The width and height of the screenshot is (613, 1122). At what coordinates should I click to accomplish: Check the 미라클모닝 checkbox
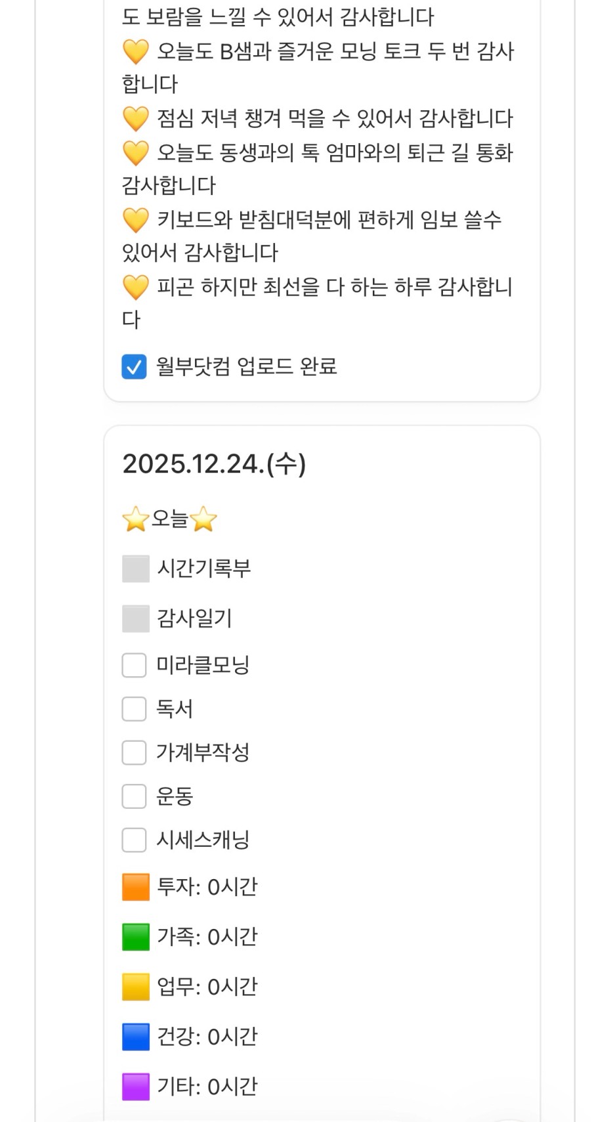tap(134, 665)
